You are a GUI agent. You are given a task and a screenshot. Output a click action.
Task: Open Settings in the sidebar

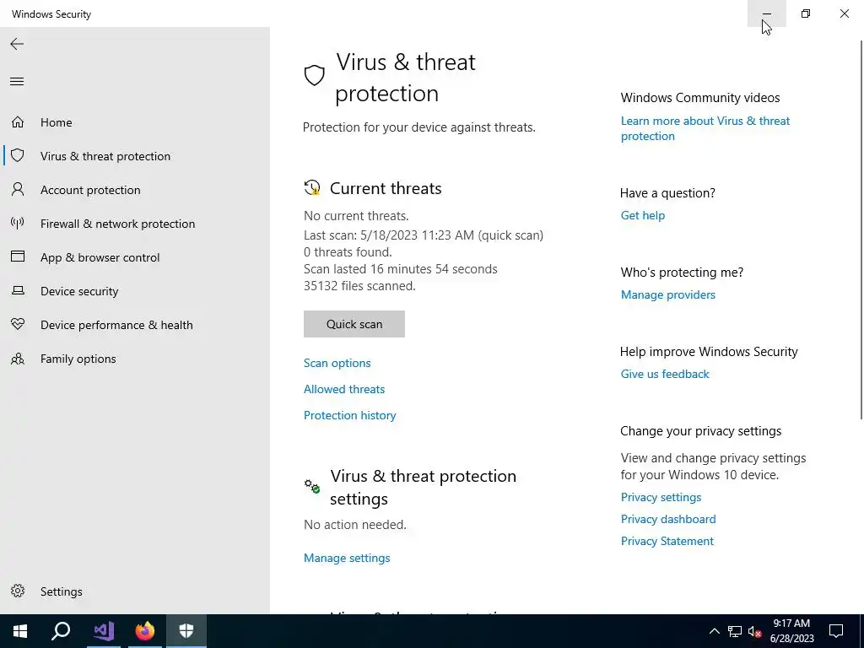tap(135, 591)
